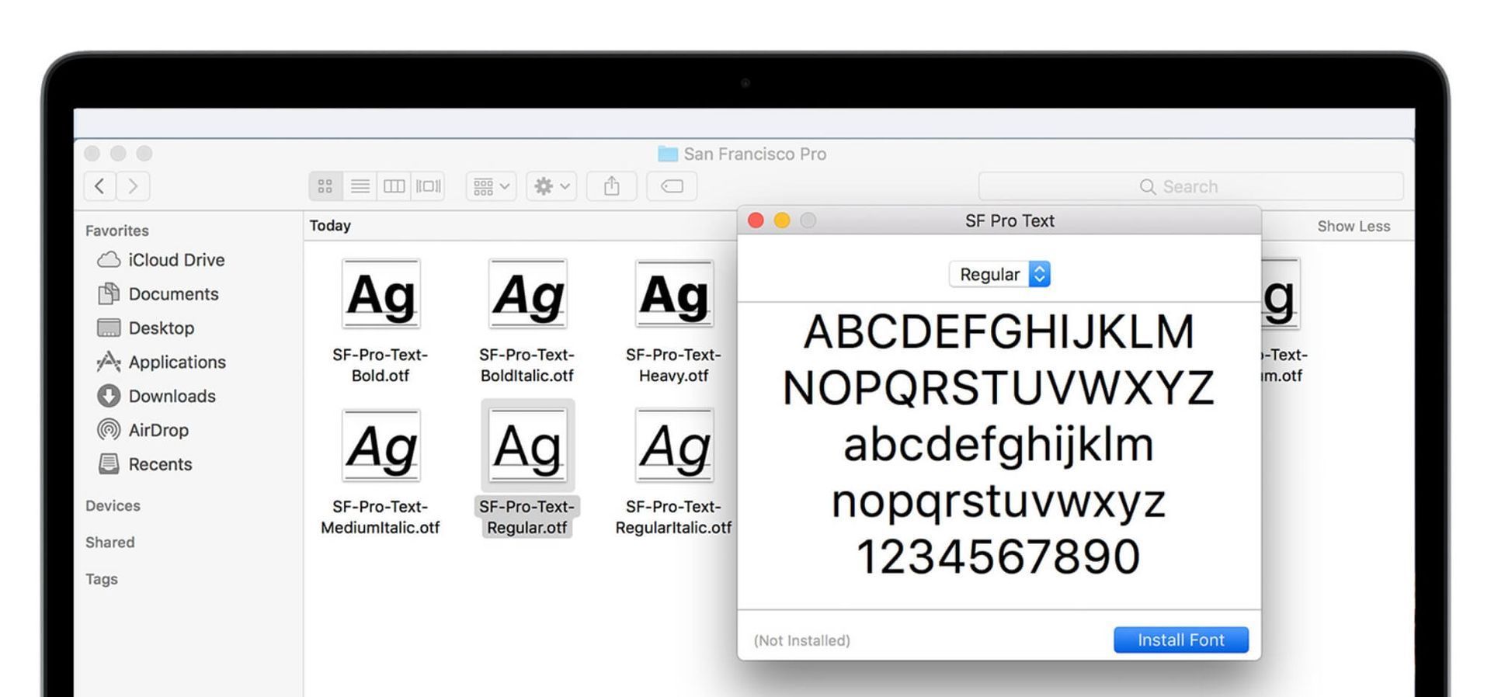The width and height of the screenshot is (1491, 697).
Task: Open Documents folder in sidebar
Action: click(x=158, y=294)
